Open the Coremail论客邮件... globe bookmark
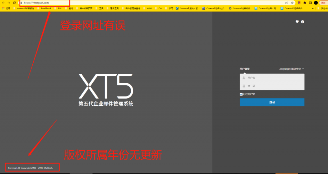The height and width of the screenshot is (174, 328). [x=241, y=8]
